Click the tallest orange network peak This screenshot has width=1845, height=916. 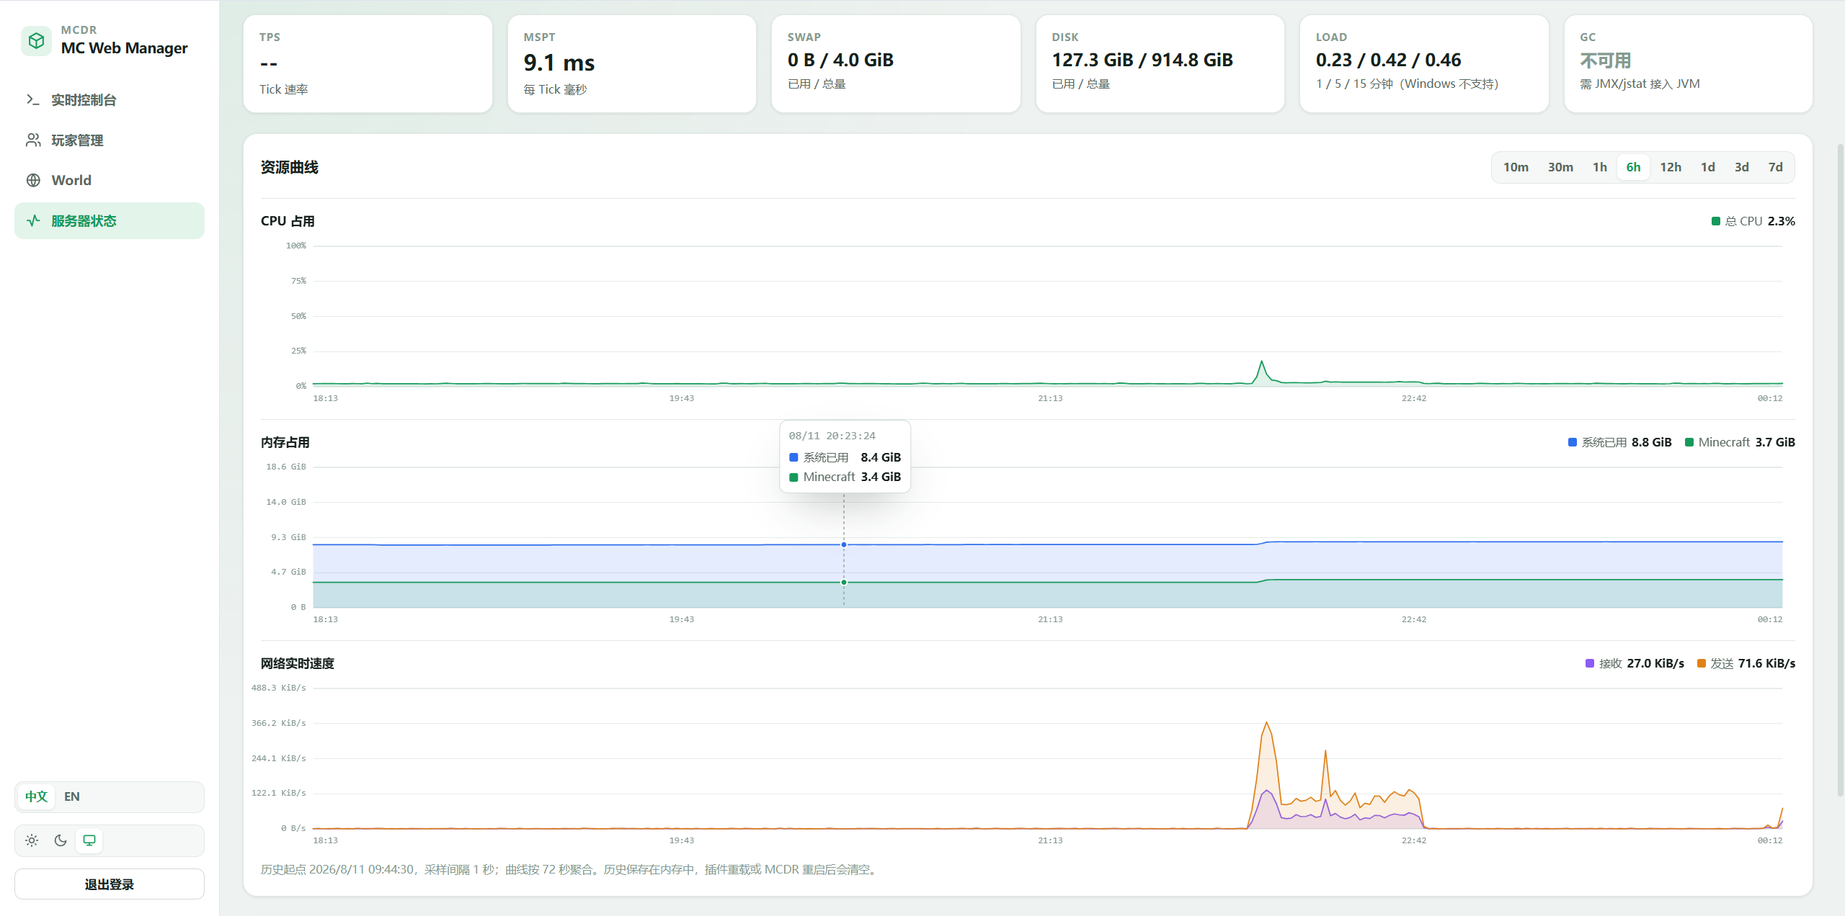1266,723
